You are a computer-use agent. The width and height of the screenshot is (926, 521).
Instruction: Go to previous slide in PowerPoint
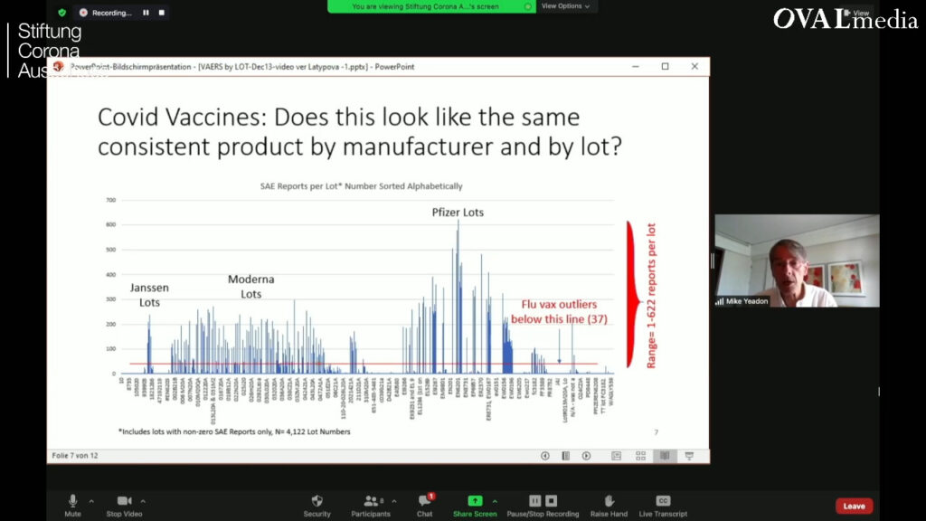tap(545, 456)
